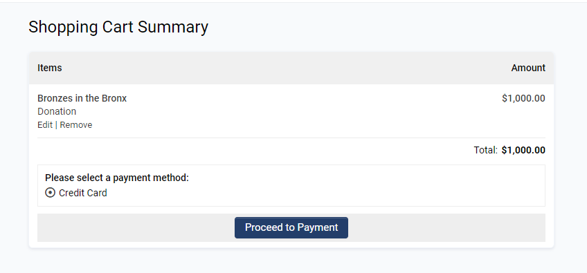Click the Amount column header
This screenshot has height=273, width=587.
528,68
